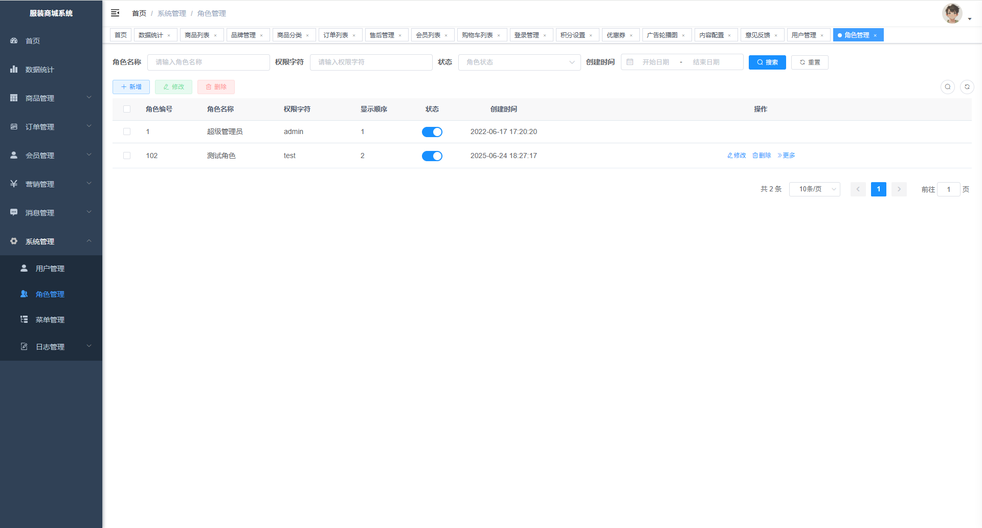982x528 pixels.
Task: Select the checkbox for role 102
Action: (127, 156)
